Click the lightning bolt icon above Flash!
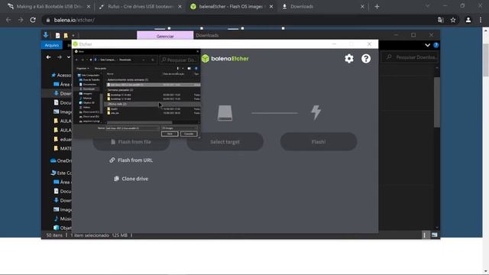 click(316, 112)
